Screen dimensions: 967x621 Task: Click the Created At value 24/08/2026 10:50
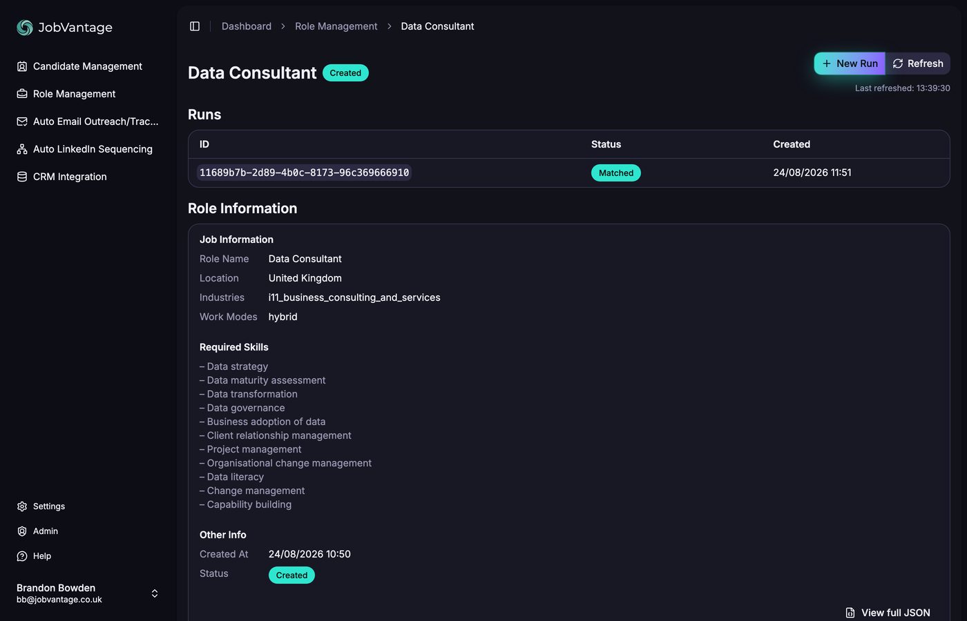pyautogui.click(x=309, y=554)
